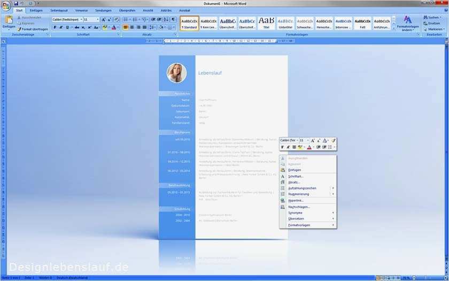Apply the Titel style

(x=266, y=23)
